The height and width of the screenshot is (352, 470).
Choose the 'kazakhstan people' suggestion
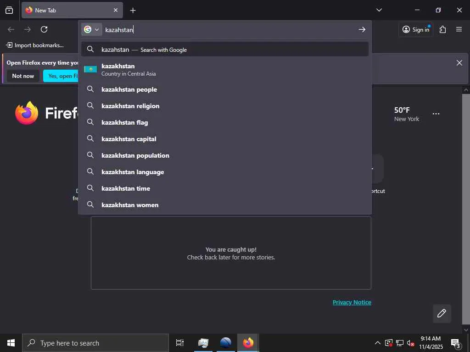coord(225,89)
